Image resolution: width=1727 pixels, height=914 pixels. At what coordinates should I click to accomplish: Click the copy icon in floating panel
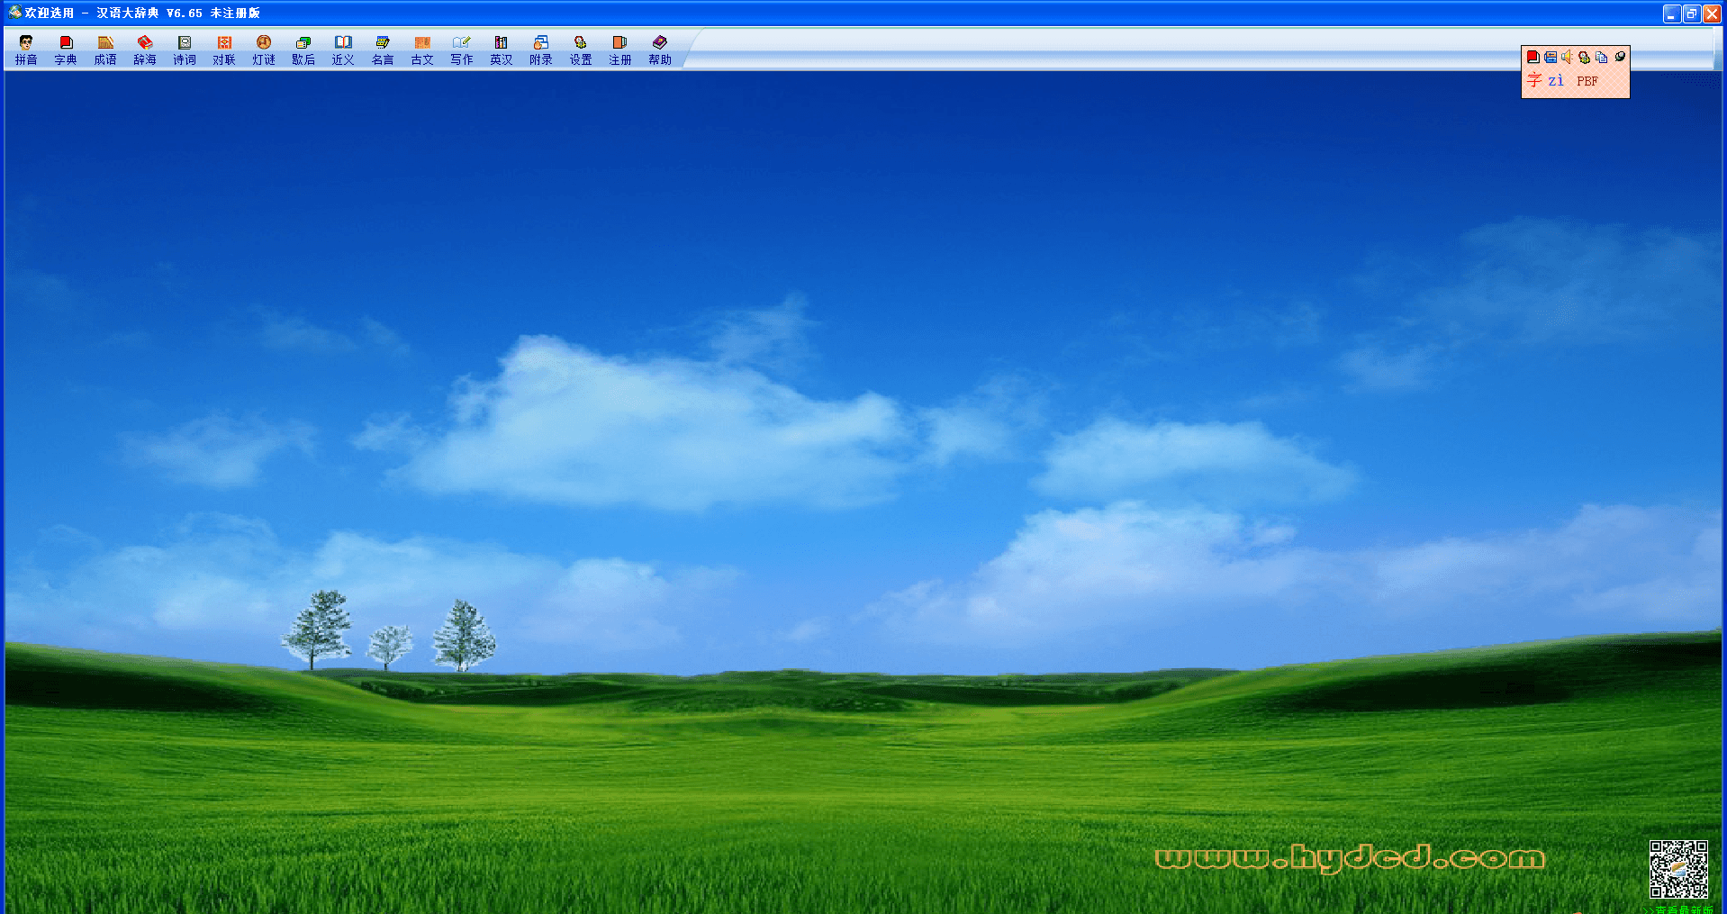click(1601, 57)
